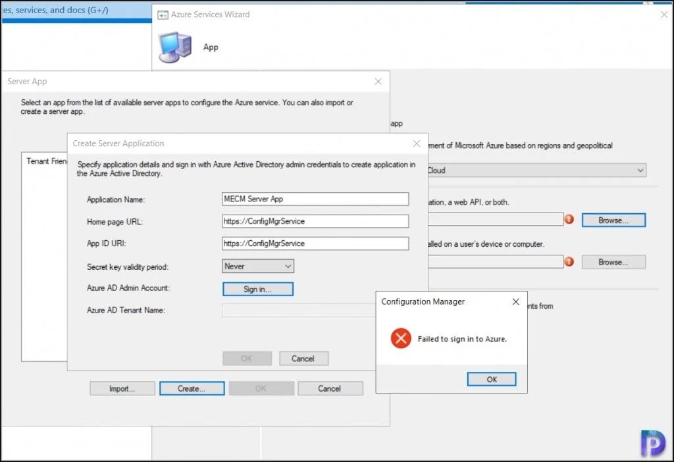Open the Secret key validity period dropdown
This screenshot has height=462, width=674.
point(258,267)
